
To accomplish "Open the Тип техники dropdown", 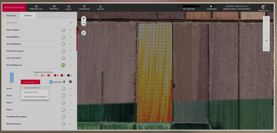I will tap(189, 6).
